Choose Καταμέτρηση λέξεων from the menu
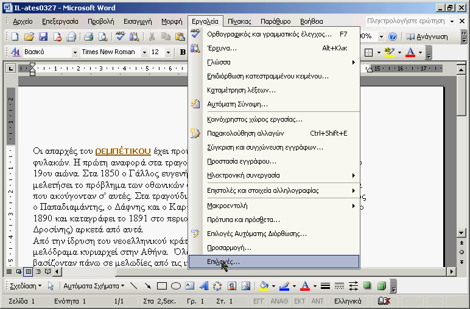The width and height of the screenshot is (470, 309). coord(241,90)
